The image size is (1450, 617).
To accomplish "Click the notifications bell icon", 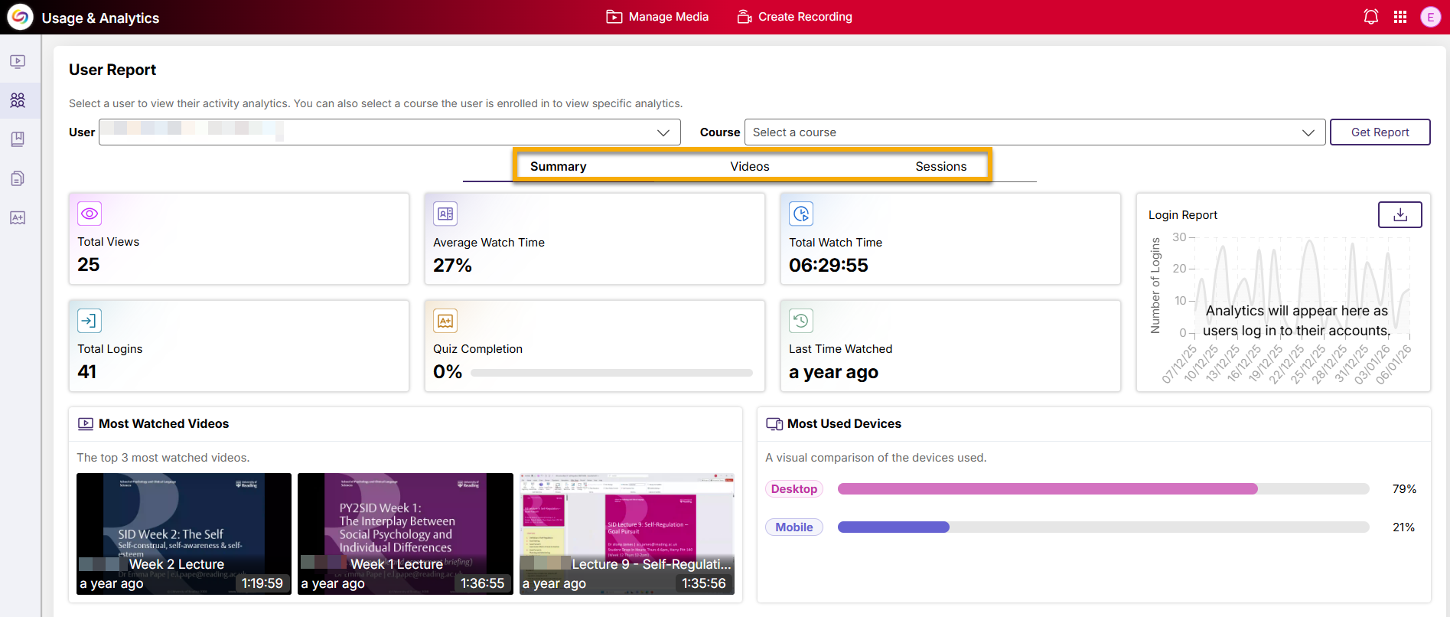I will [x=1370, y=17].
